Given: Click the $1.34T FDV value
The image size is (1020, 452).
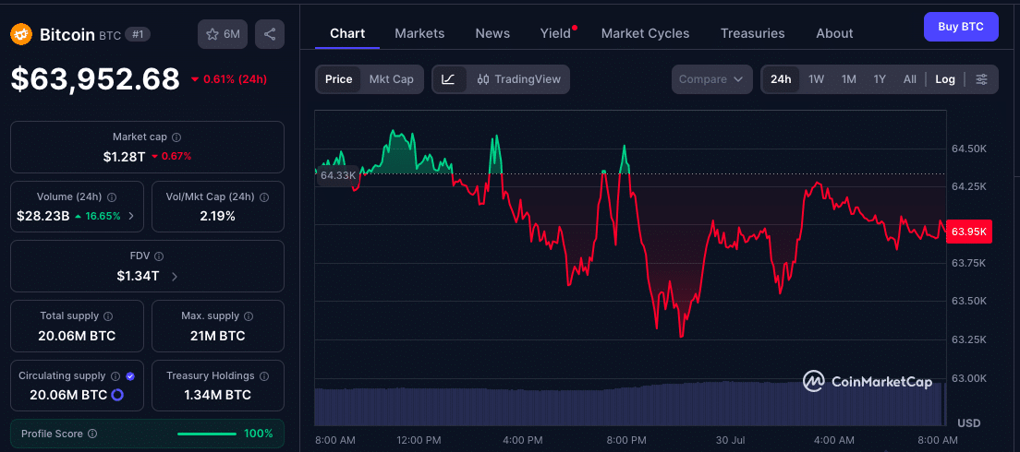Looking at the screenshot, I should [138, 276].
